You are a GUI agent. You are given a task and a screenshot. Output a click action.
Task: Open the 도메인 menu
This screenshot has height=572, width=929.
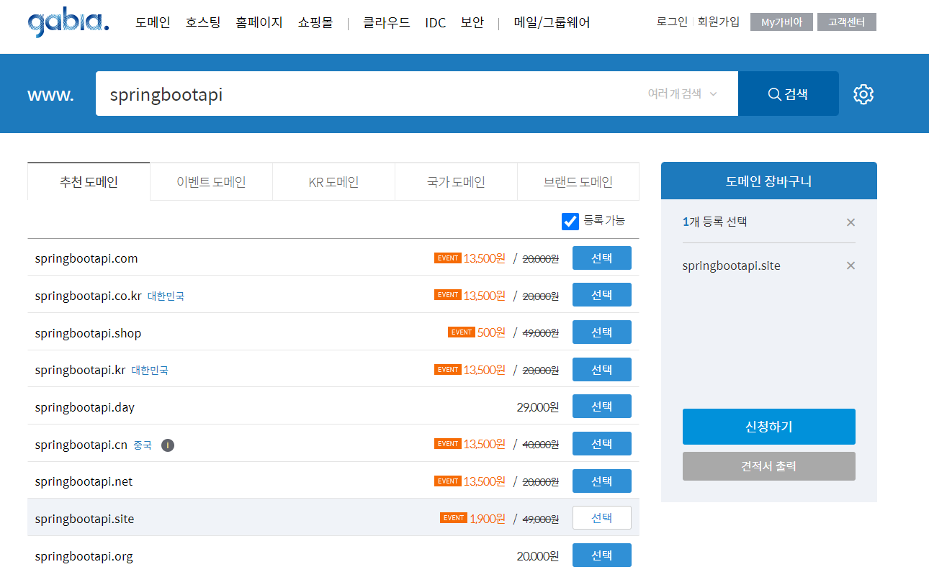[153, 22]
